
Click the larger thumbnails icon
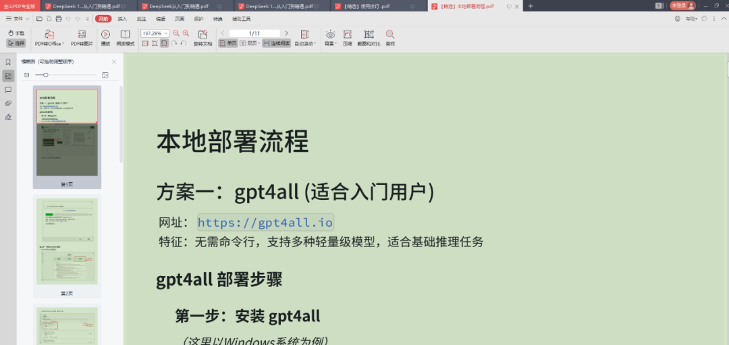105,75
